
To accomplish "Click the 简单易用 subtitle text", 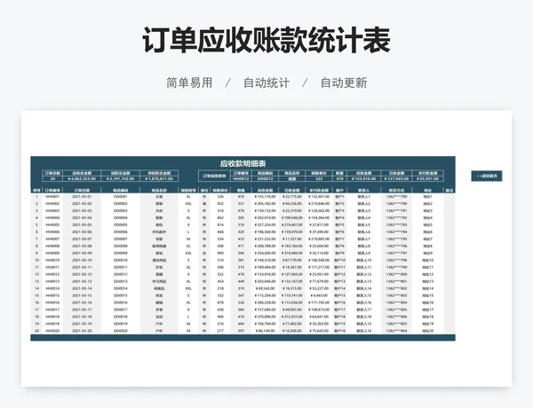I will (x=189, y=82).
